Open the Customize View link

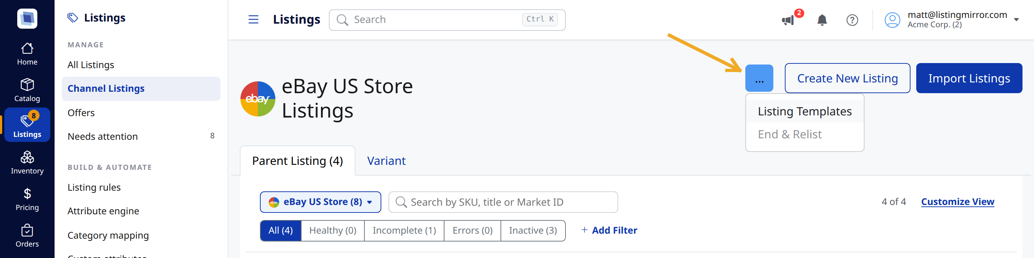pyautogui.click(x=957, y=201)
